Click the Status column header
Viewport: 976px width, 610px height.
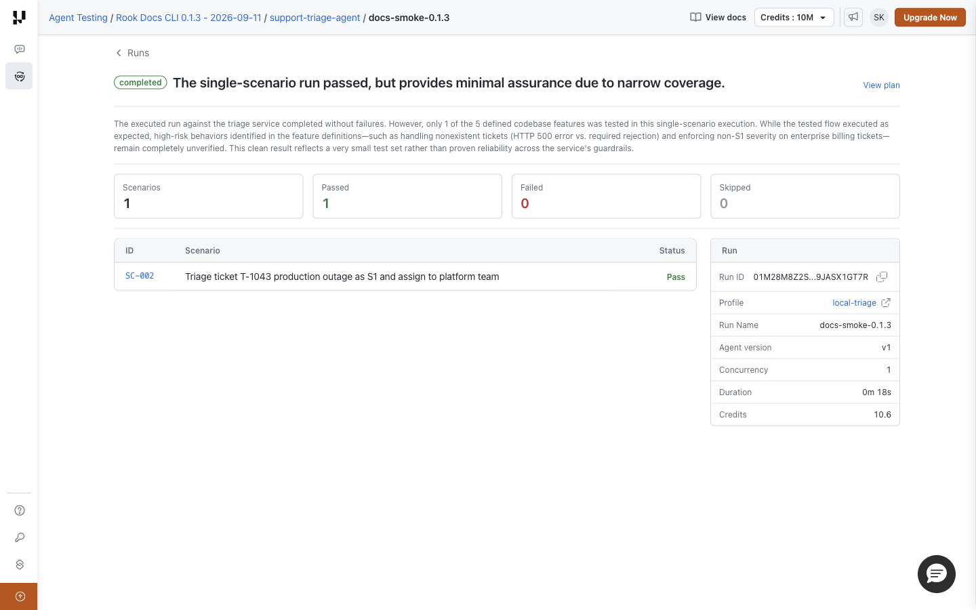672,251
